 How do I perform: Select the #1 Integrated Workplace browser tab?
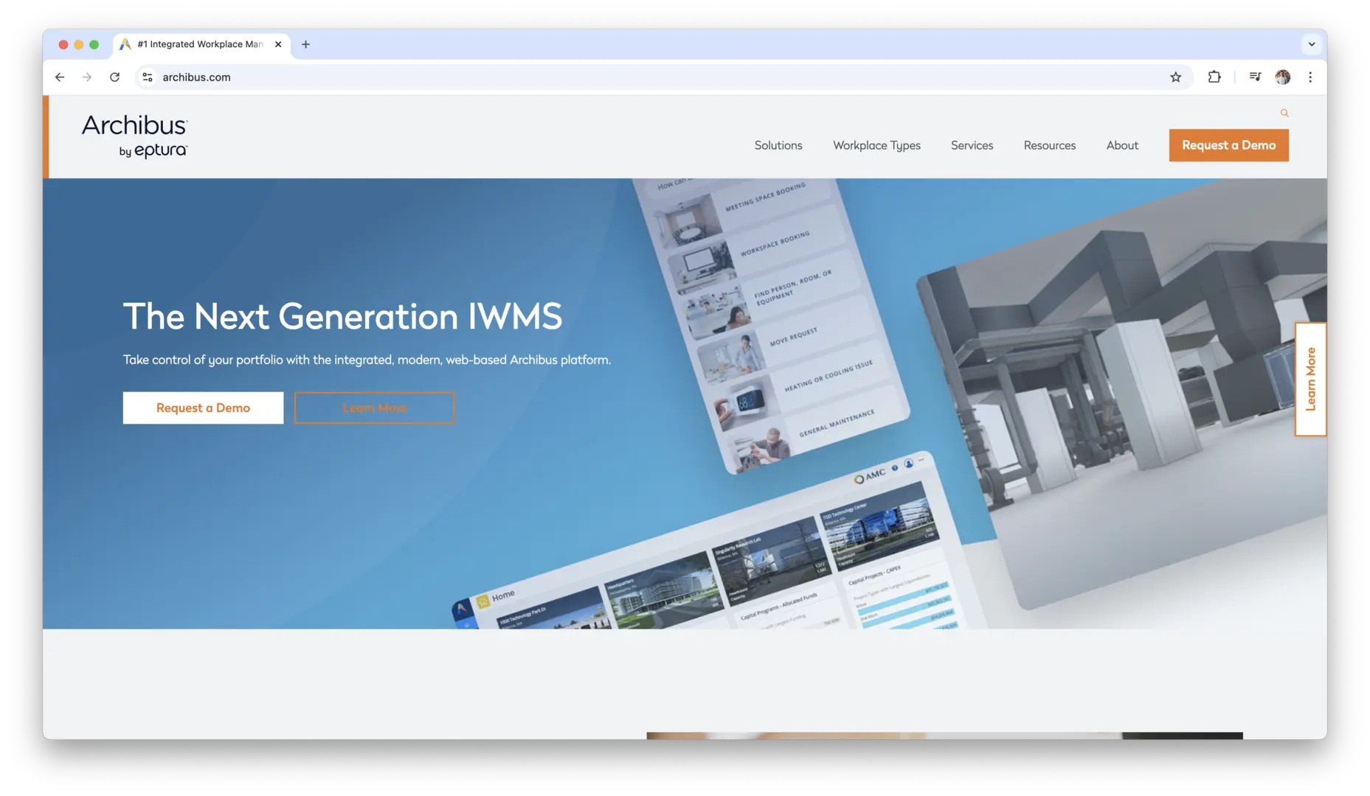[201, 44]
